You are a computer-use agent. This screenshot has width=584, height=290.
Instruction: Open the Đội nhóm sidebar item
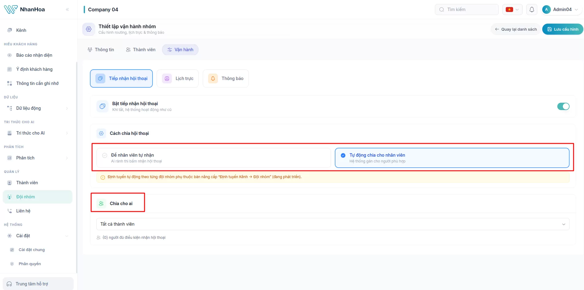click(37, 197)
